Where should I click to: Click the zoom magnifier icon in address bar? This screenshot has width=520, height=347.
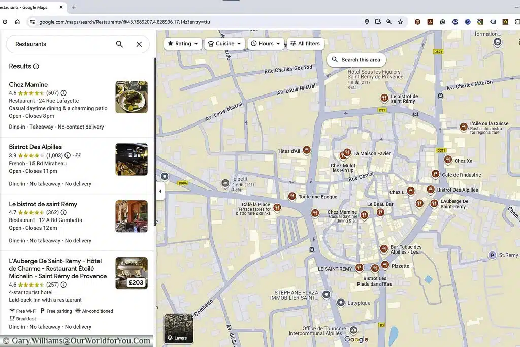[x=389, y=22]
